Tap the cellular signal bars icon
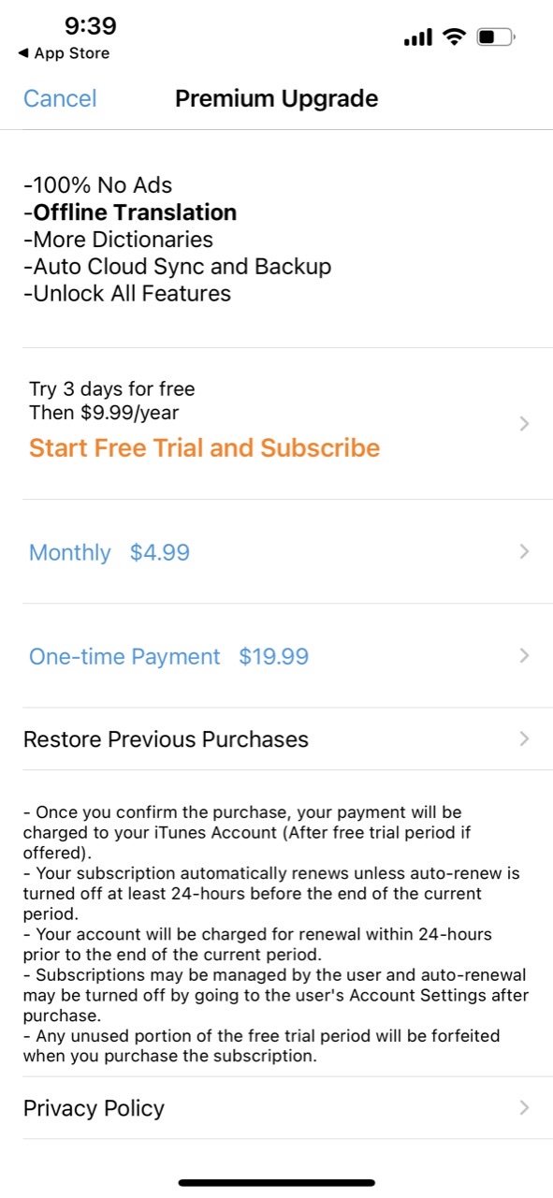The height and width of the screenshot is (1198, 553). pos(418,38)
